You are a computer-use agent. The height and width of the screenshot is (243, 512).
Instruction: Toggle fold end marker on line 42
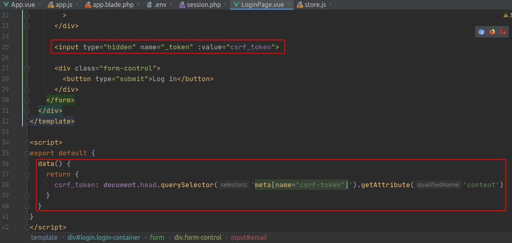(x=27, y=227)
